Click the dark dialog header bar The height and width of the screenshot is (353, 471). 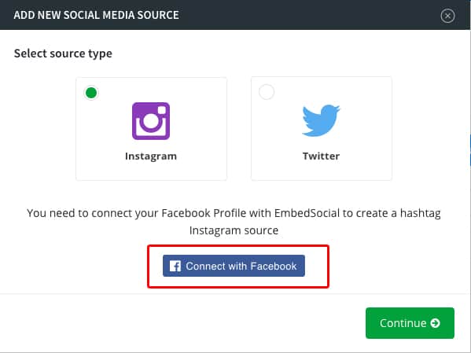pyautogui.click(x=235, y=15)
